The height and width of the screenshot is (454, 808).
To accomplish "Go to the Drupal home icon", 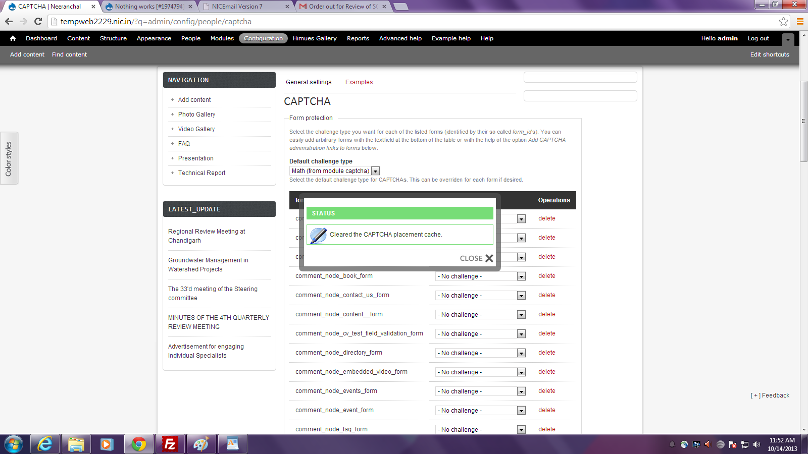I will [13, 38].
